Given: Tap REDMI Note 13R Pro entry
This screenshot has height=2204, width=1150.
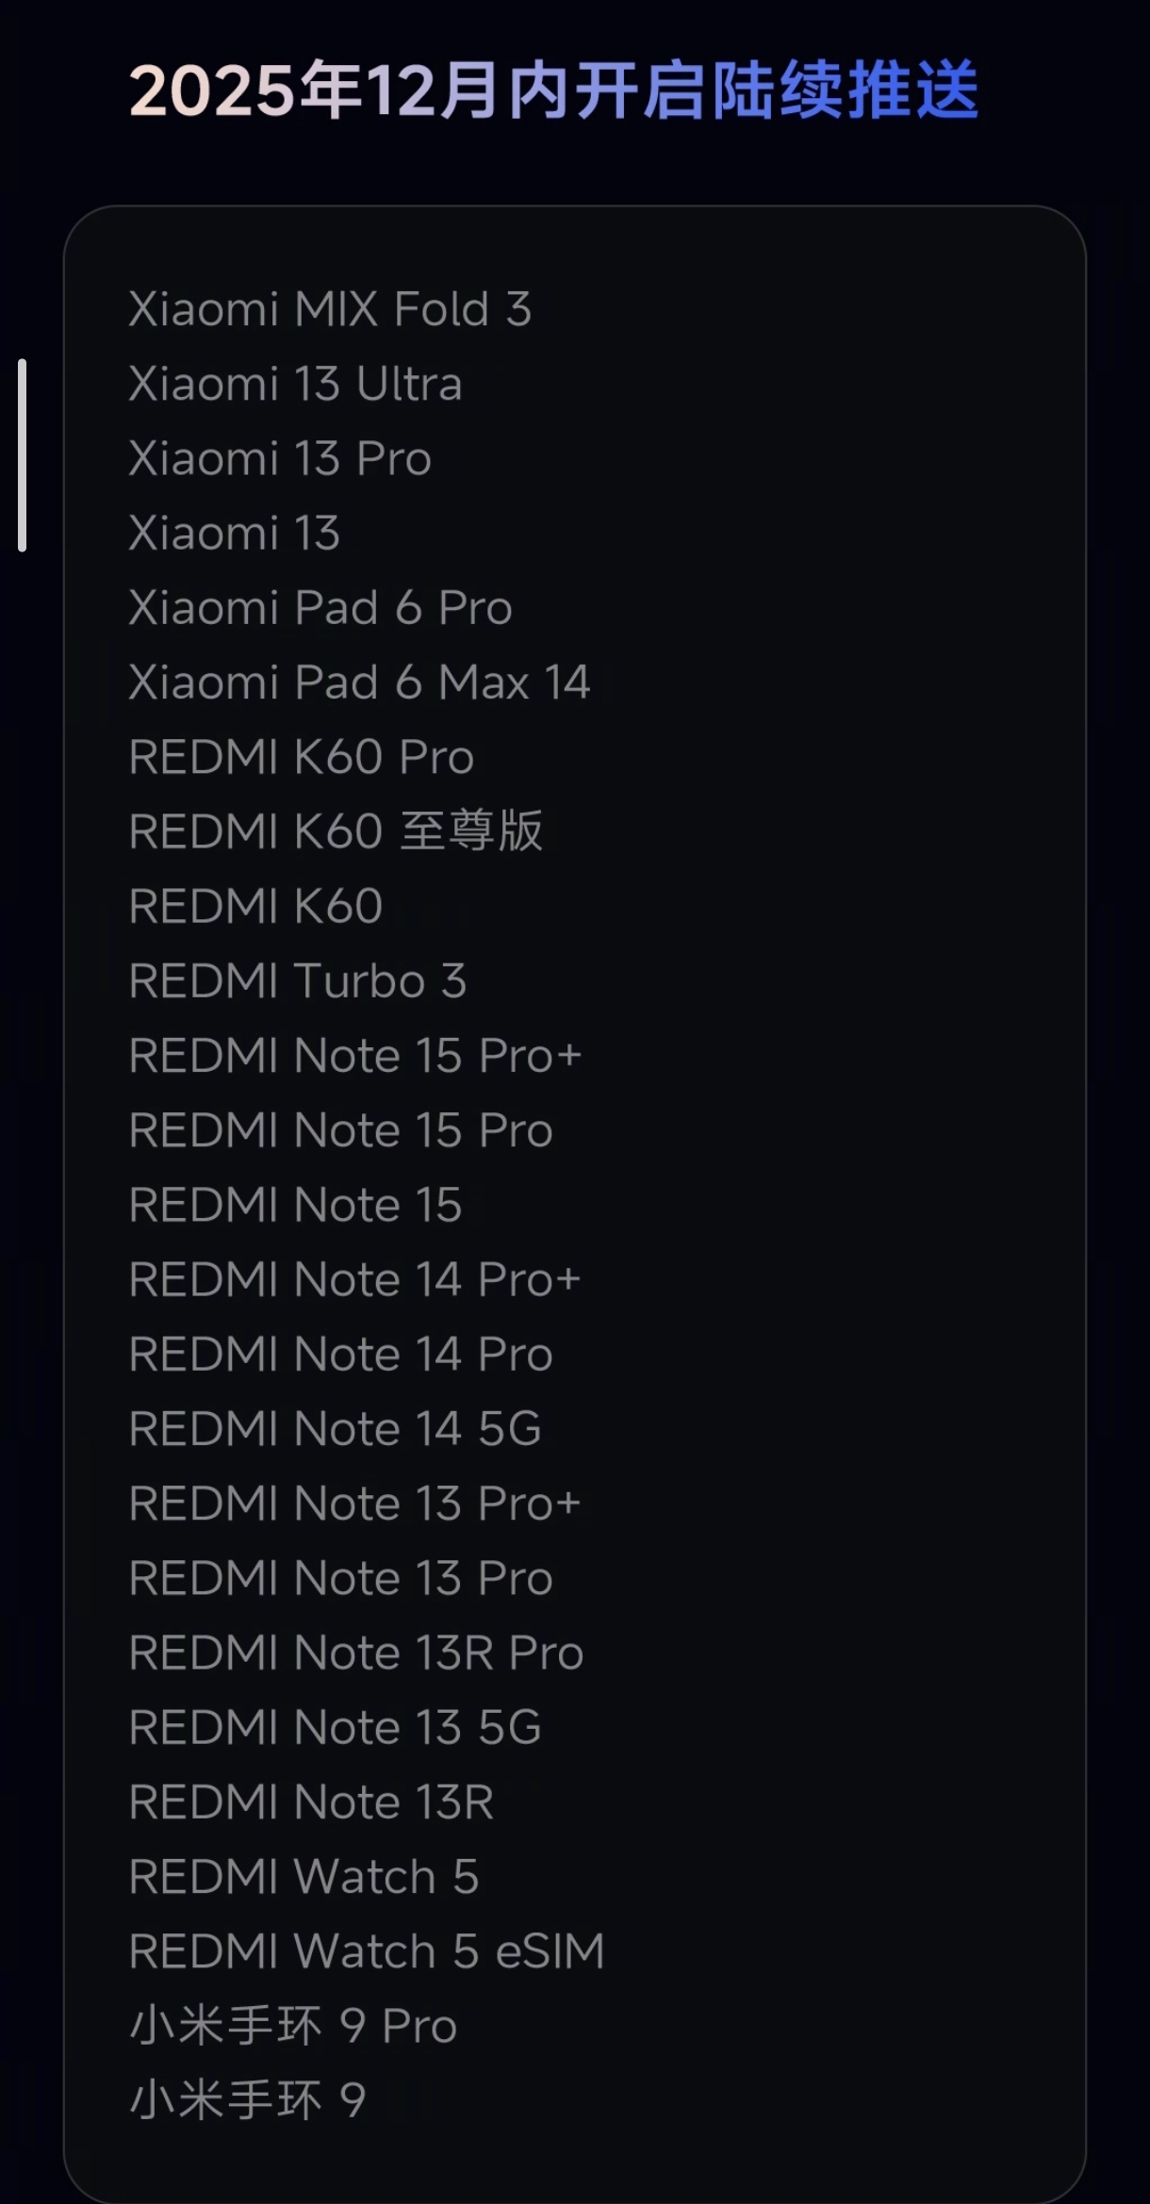Looking at the screenshot, I should click(356, 1653).
